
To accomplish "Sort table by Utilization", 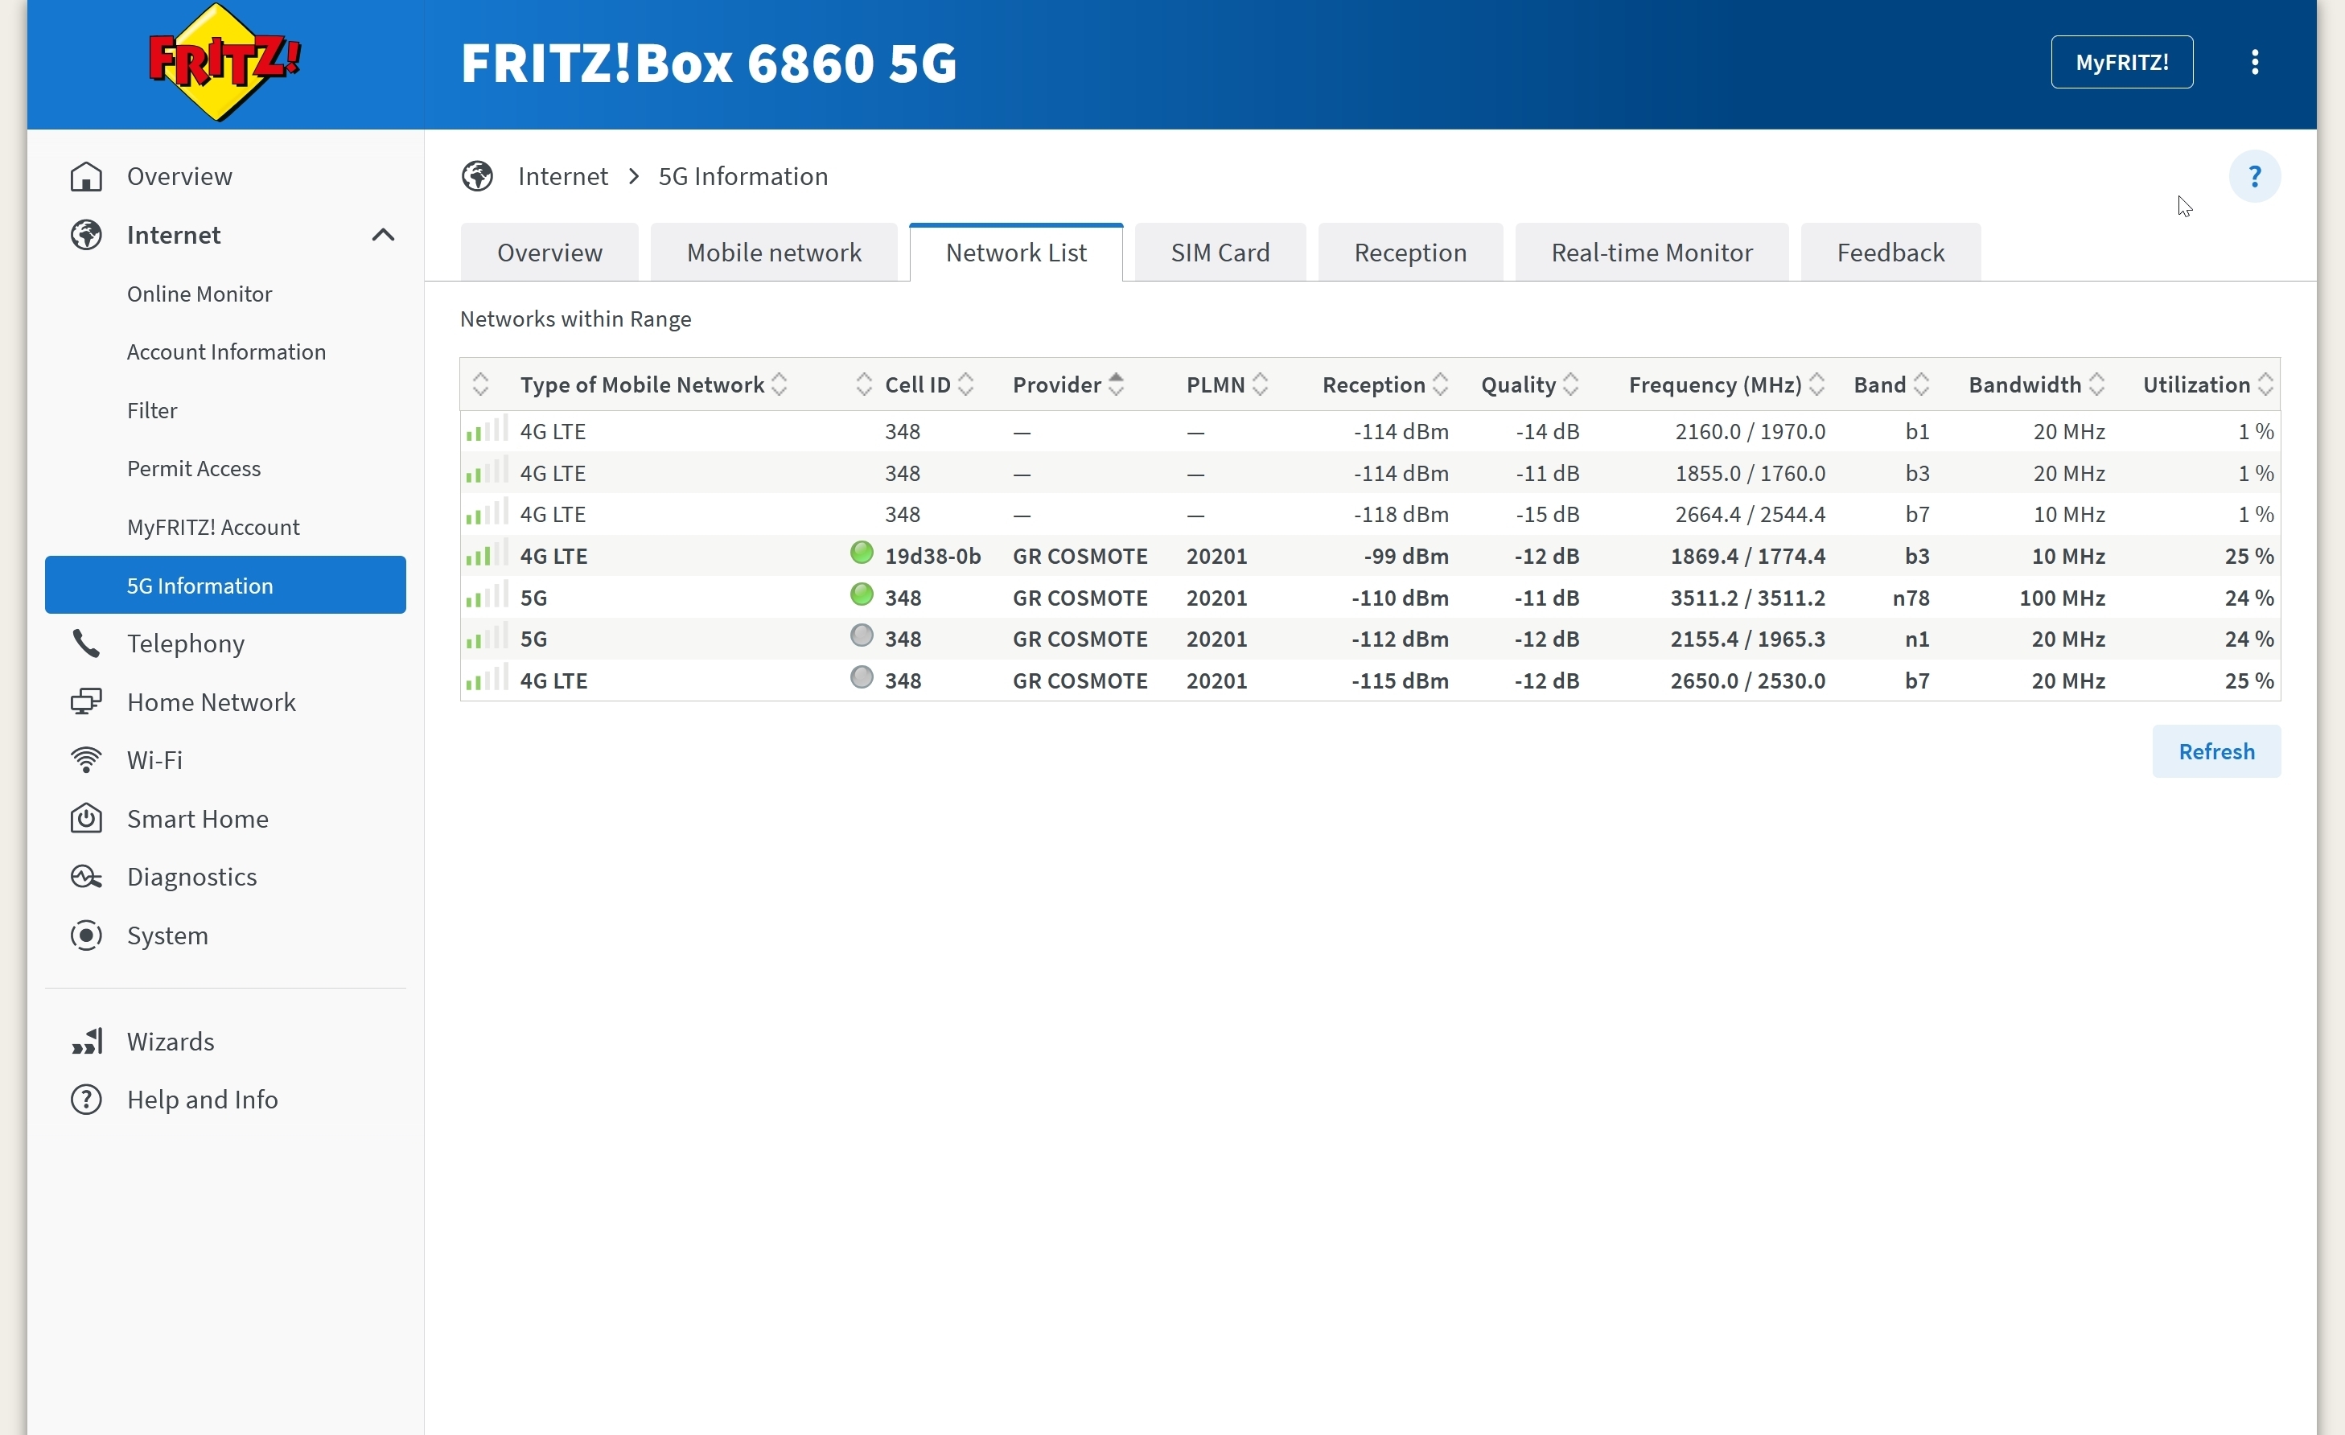I will pyautogui.click(x=2208, y=384).
